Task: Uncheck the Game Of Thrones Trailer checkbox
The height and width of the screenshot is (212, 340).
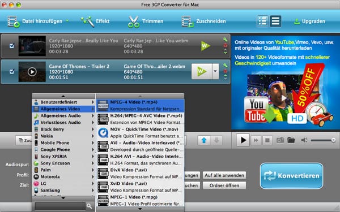Action: (12, 71)
